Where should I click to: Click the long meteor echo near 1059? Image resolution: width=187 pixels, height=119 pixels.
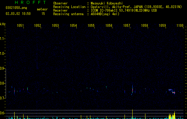pyautogui.click(x=172, y=91)
